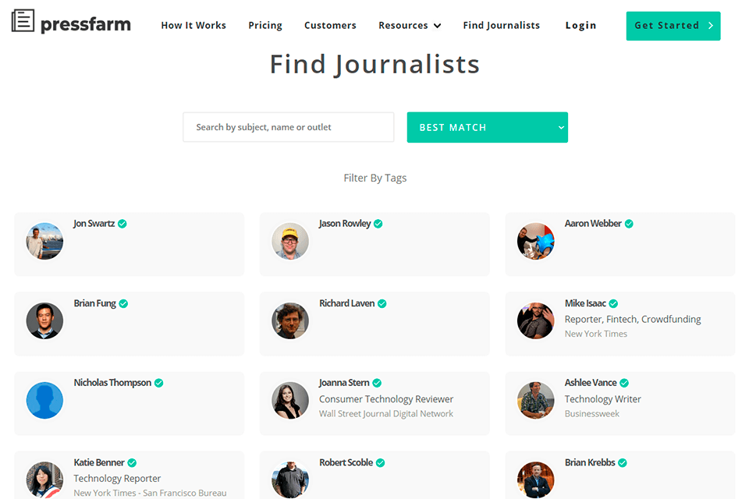
Task: Expand the Resources dropdown menu
Action: point(410,26)
